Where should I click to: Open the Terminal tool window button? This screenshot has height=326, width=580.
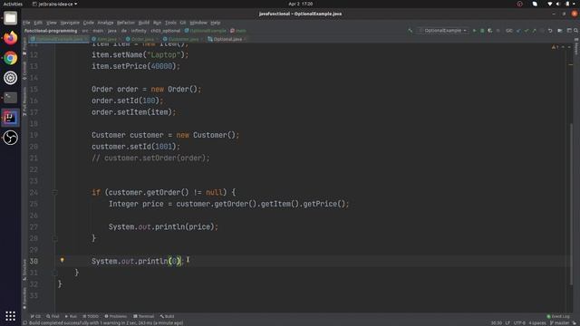click(143, 316)
